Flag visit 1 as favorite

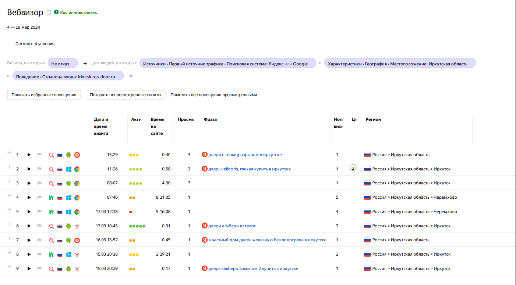tap(39, 155)
